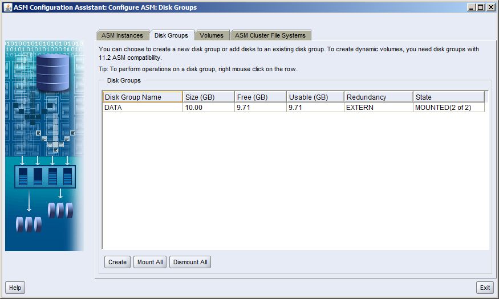Sort by Disk Group Name column header
Viewport: 499px width, 299px height.
pos(143,97)
